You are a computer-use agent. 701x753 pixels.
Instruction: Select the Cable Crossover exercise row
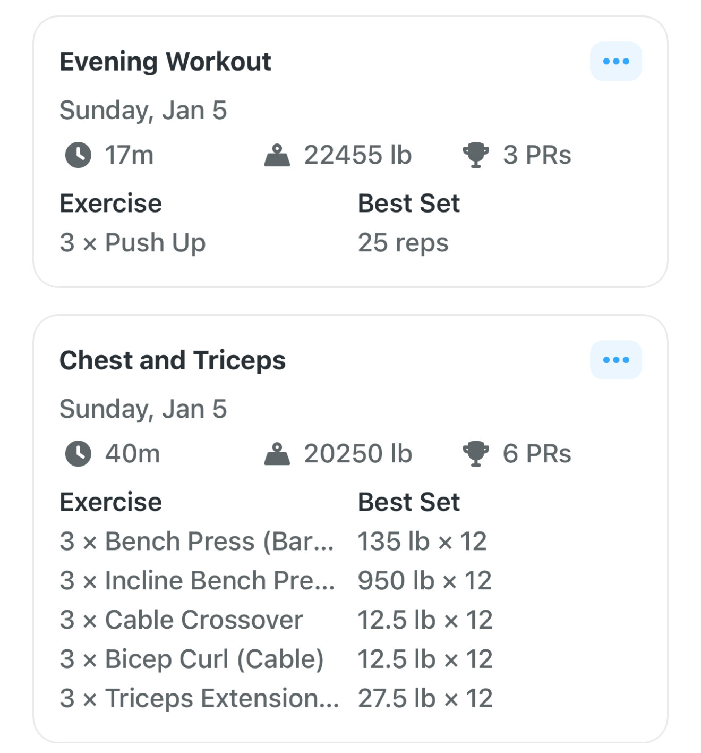181,620
